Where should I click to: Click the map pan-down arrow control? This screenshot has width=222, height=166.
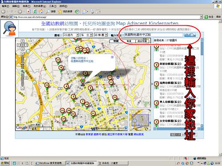point(22,49)
